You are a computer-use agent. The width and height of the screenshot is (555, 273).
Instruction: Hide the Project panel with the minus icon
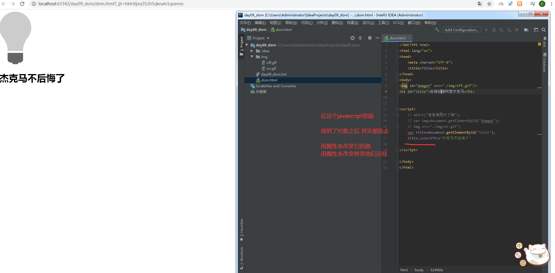coord(377,38)
